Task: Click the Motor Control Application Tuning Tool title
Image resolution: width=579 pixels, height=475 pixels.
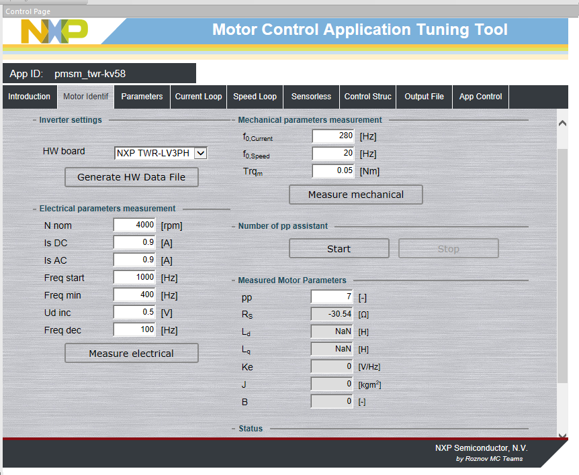Action: 359,30
